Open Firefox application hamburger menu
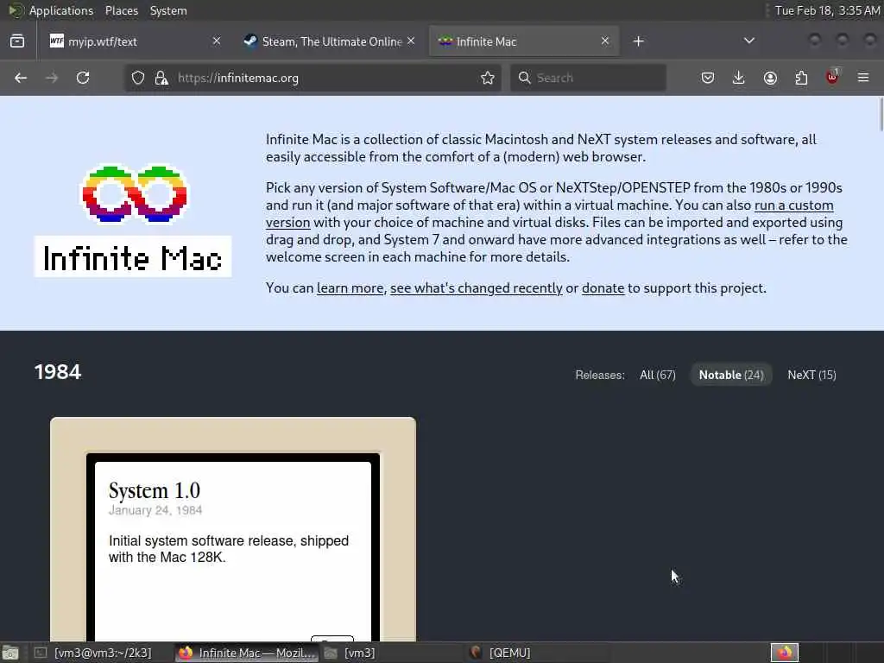884x663 pixels. tap(863, 78)
